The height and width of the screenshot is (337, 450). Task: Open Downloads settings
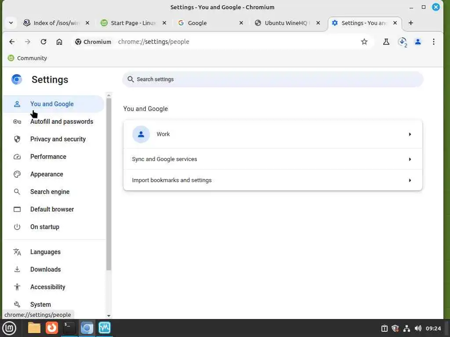(53, 269)
